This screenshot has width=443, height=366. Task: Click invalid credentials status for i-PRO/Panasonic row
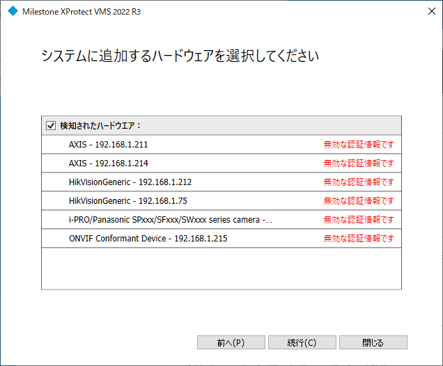point(359,220)
